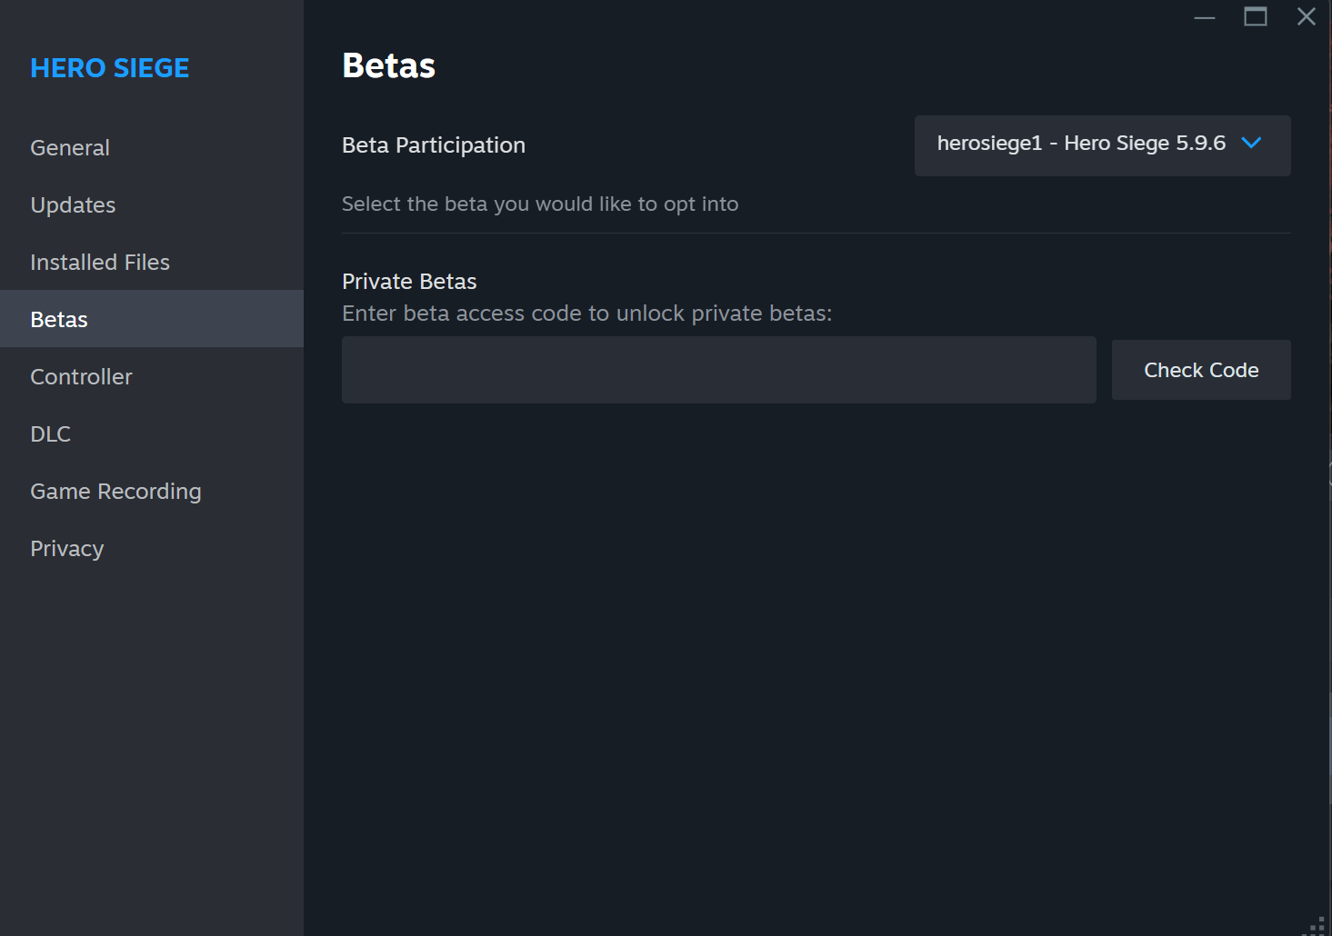The image size is (1332, 936).
Task: Navigate to Privacy settings
Action: [x=151, y=548]
